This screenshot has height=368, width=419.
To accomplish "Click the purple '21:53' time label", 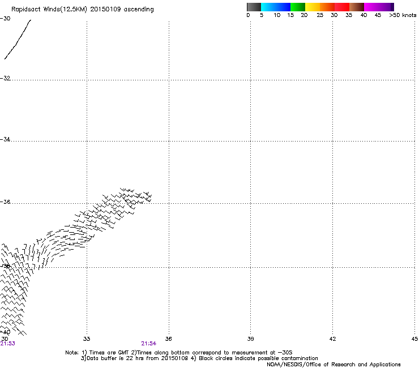I will pyautogui.click(x=7, y=344).
